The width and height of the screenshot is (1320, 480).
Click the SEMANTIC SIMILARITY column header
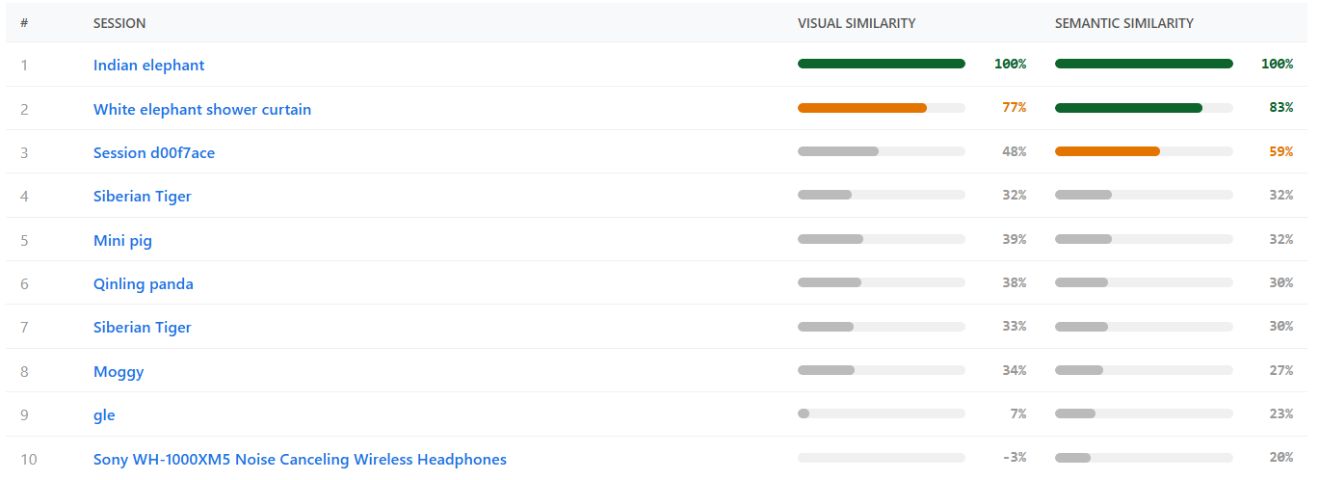click(x=1123, y=23)
